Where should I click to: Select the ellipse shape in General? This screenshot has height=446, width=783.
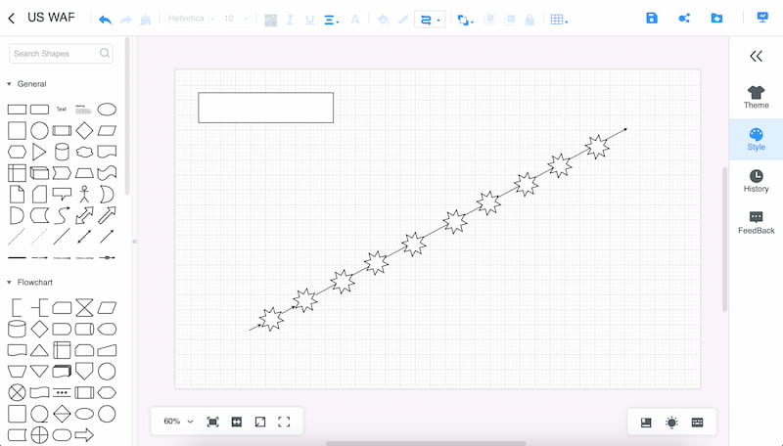click(107, 110)
